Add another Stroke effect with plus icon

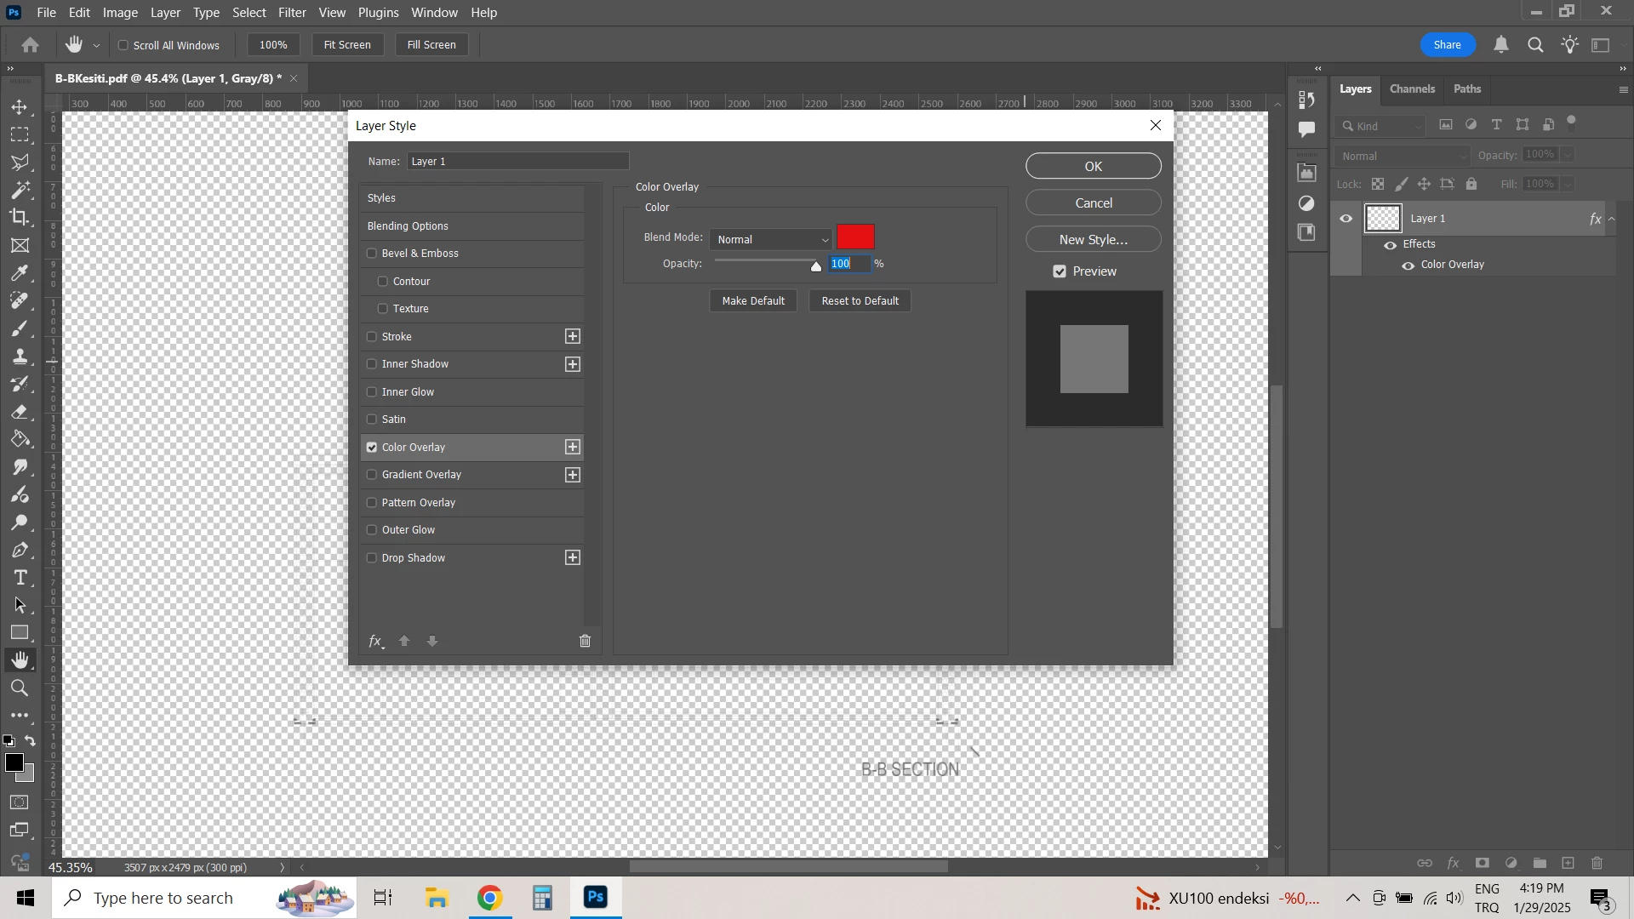click(573, 337)
